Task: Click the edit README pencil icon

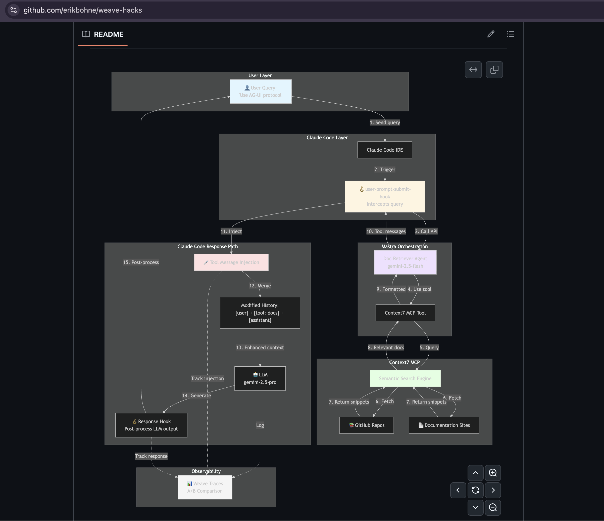Action: point(491,34)
